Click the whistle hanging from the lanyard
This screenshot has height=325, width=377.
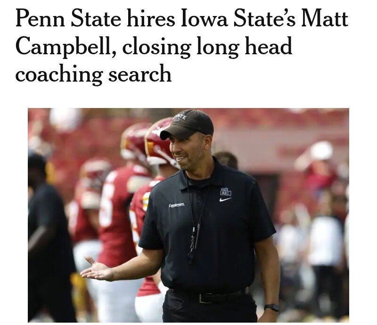pos(191,257)
